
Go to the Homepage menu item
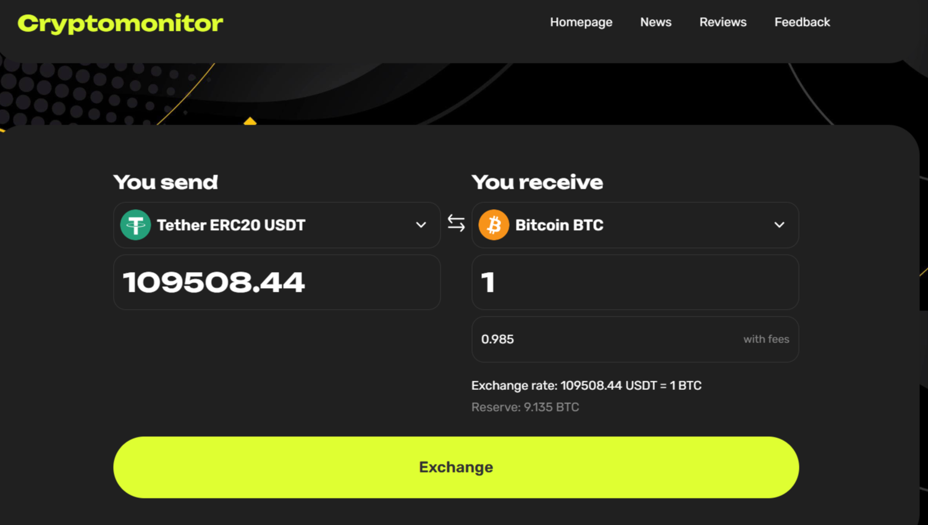coord(581,22)
